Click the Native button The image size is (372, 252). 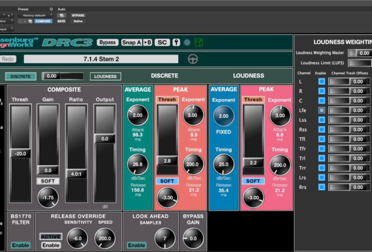pos(78,21)
